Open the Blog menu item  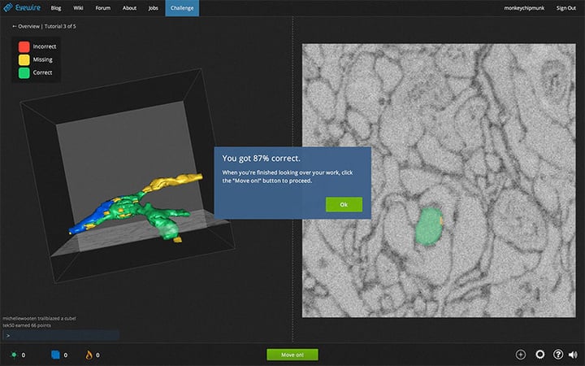(56, 8)
